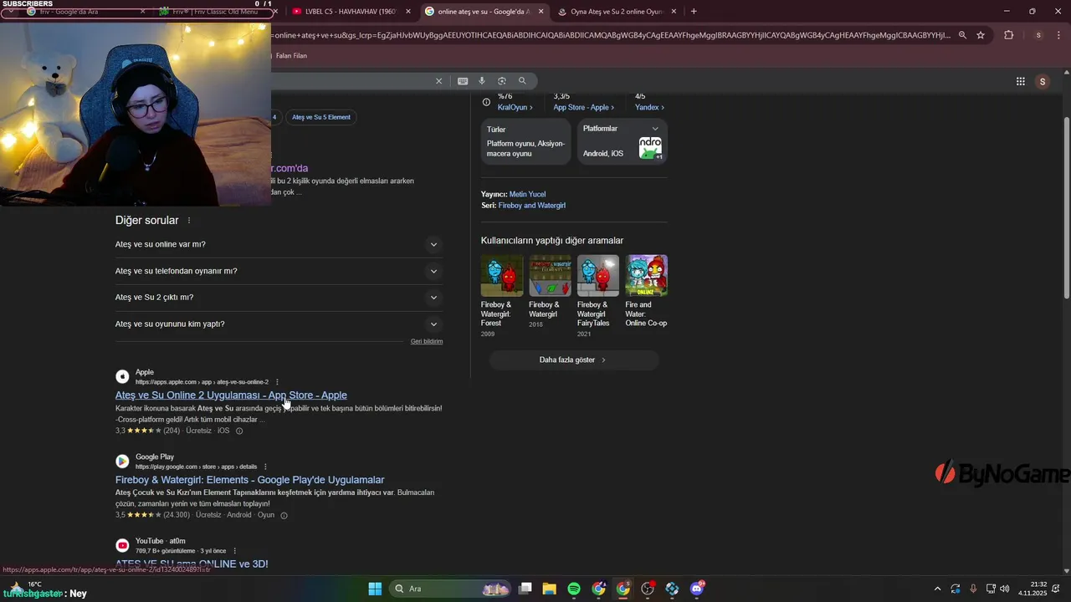
Task: Expand "Ateş ve su online var mı?"
Action: click(x=279, y=244)
